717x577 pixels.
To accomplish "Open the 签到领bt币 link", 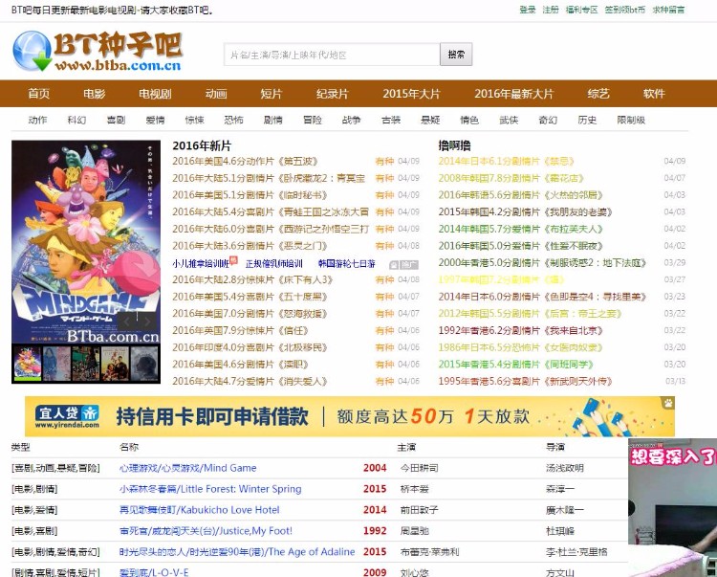I will (x=625, y=10).
